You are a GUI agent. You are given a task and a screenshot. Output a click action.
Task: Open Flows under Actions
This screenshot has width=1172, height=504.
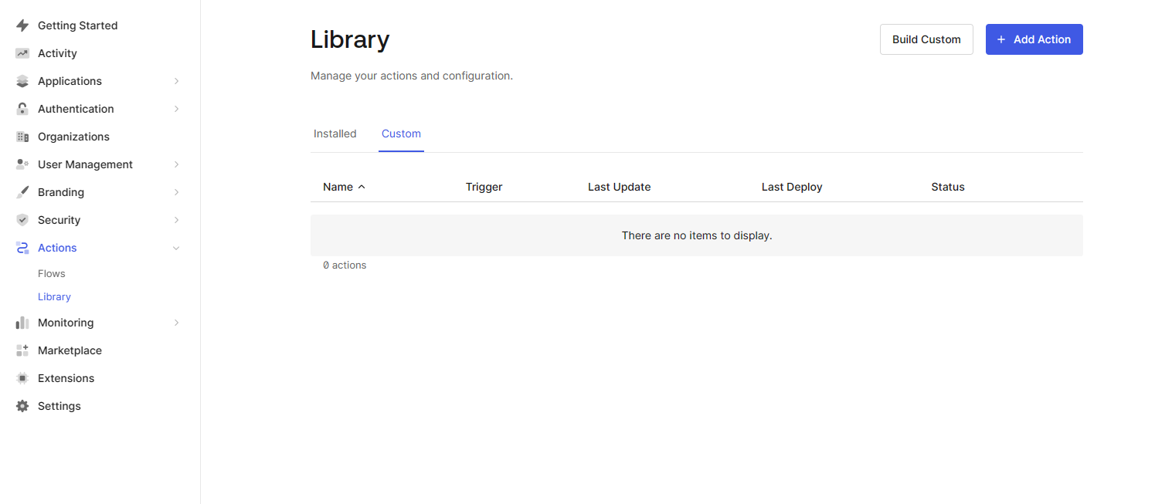52,273
